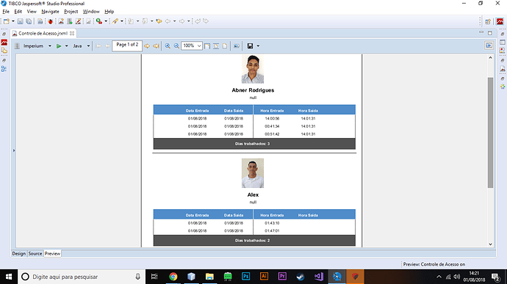Save file icon in main toolbar
507x284 pixels.
[20, 21]
